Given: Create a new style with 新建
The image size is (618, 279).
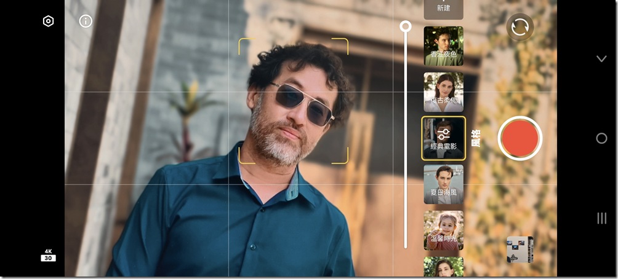Looking at the screenshot, I should [x=443, y=9].
